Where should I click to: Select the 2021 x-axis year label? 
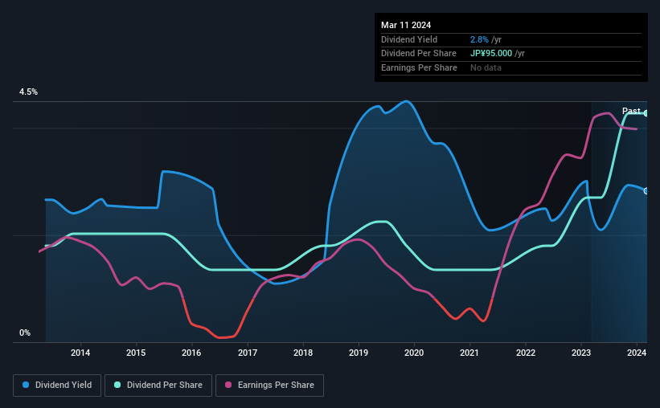[469, 353]
